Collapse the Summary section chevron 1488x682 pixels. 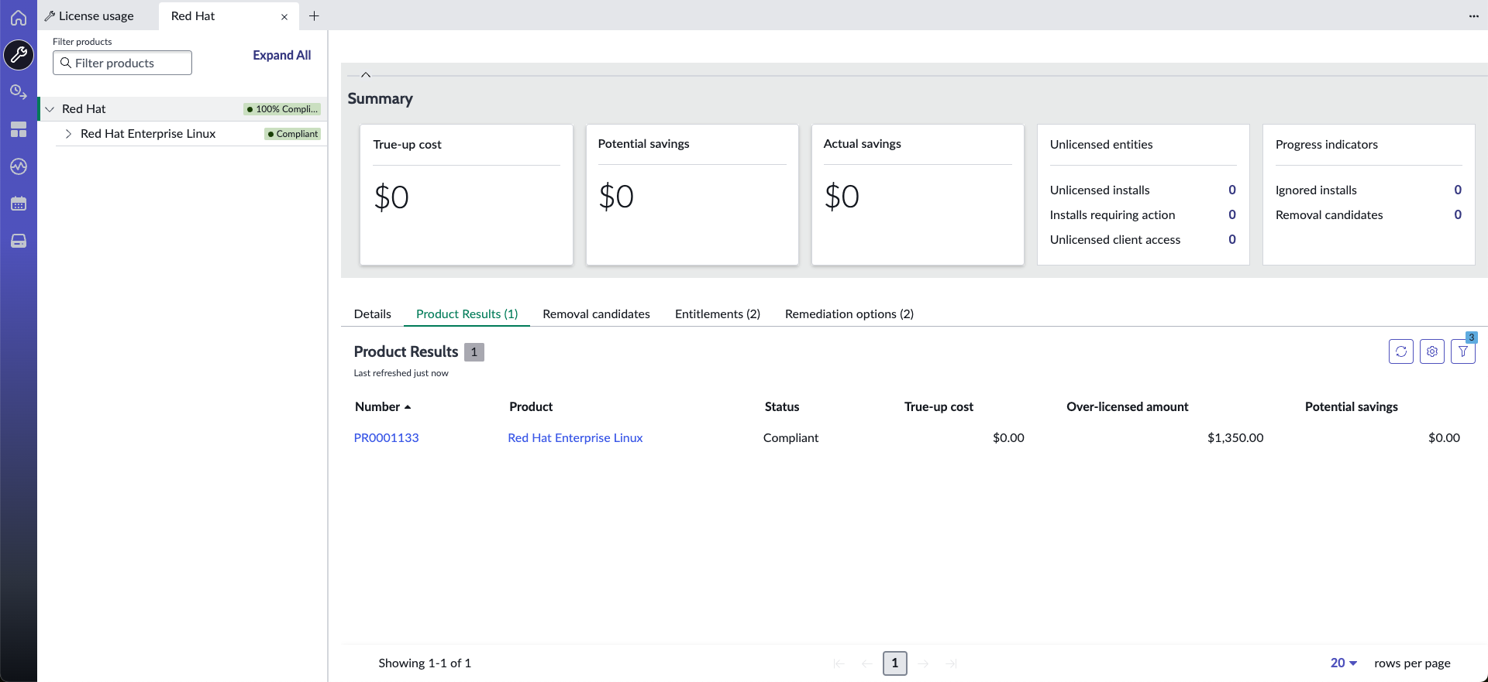coord(366,75)
